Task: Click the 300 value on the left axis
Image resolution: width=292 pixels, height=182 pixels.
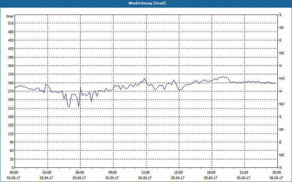Action: pyautogui.click(x=11, y=83)
